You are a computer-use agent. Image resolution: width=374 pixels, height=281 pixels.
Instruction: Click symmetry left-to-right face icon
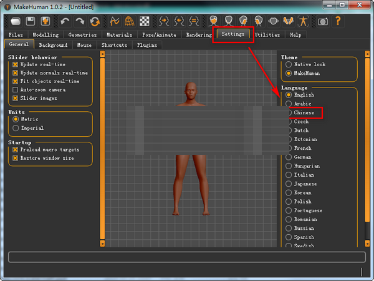(x=179, y=21)
